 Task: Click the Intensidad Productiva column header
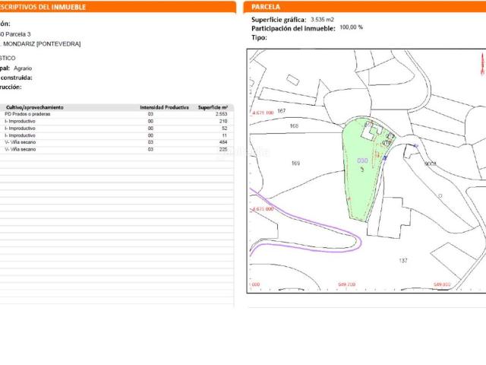[x=163, y=108]
